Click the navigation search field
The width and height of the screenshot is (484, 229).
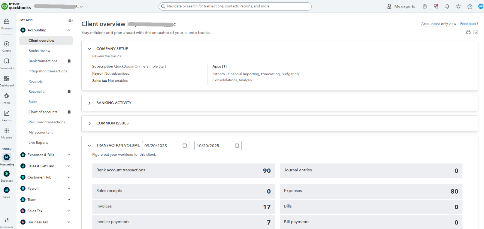(x=235, y=6)
